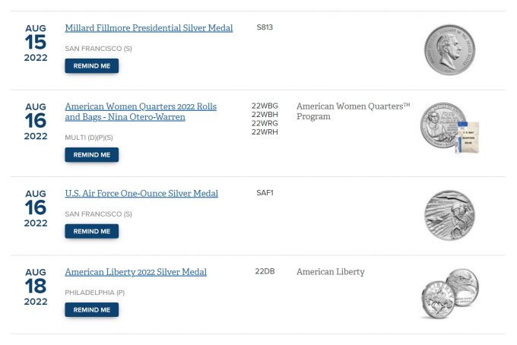Screen dimensions: 517x345
Task: Select product code S813
Action: coord(265,27)
